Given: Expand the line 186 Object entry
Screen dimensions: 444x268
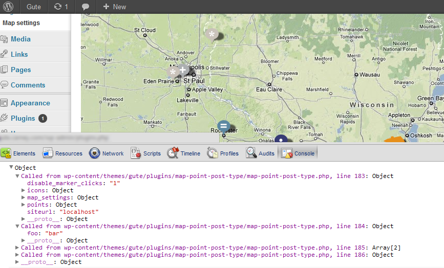Looking at the screenshot, I should [x=17, y=255].
